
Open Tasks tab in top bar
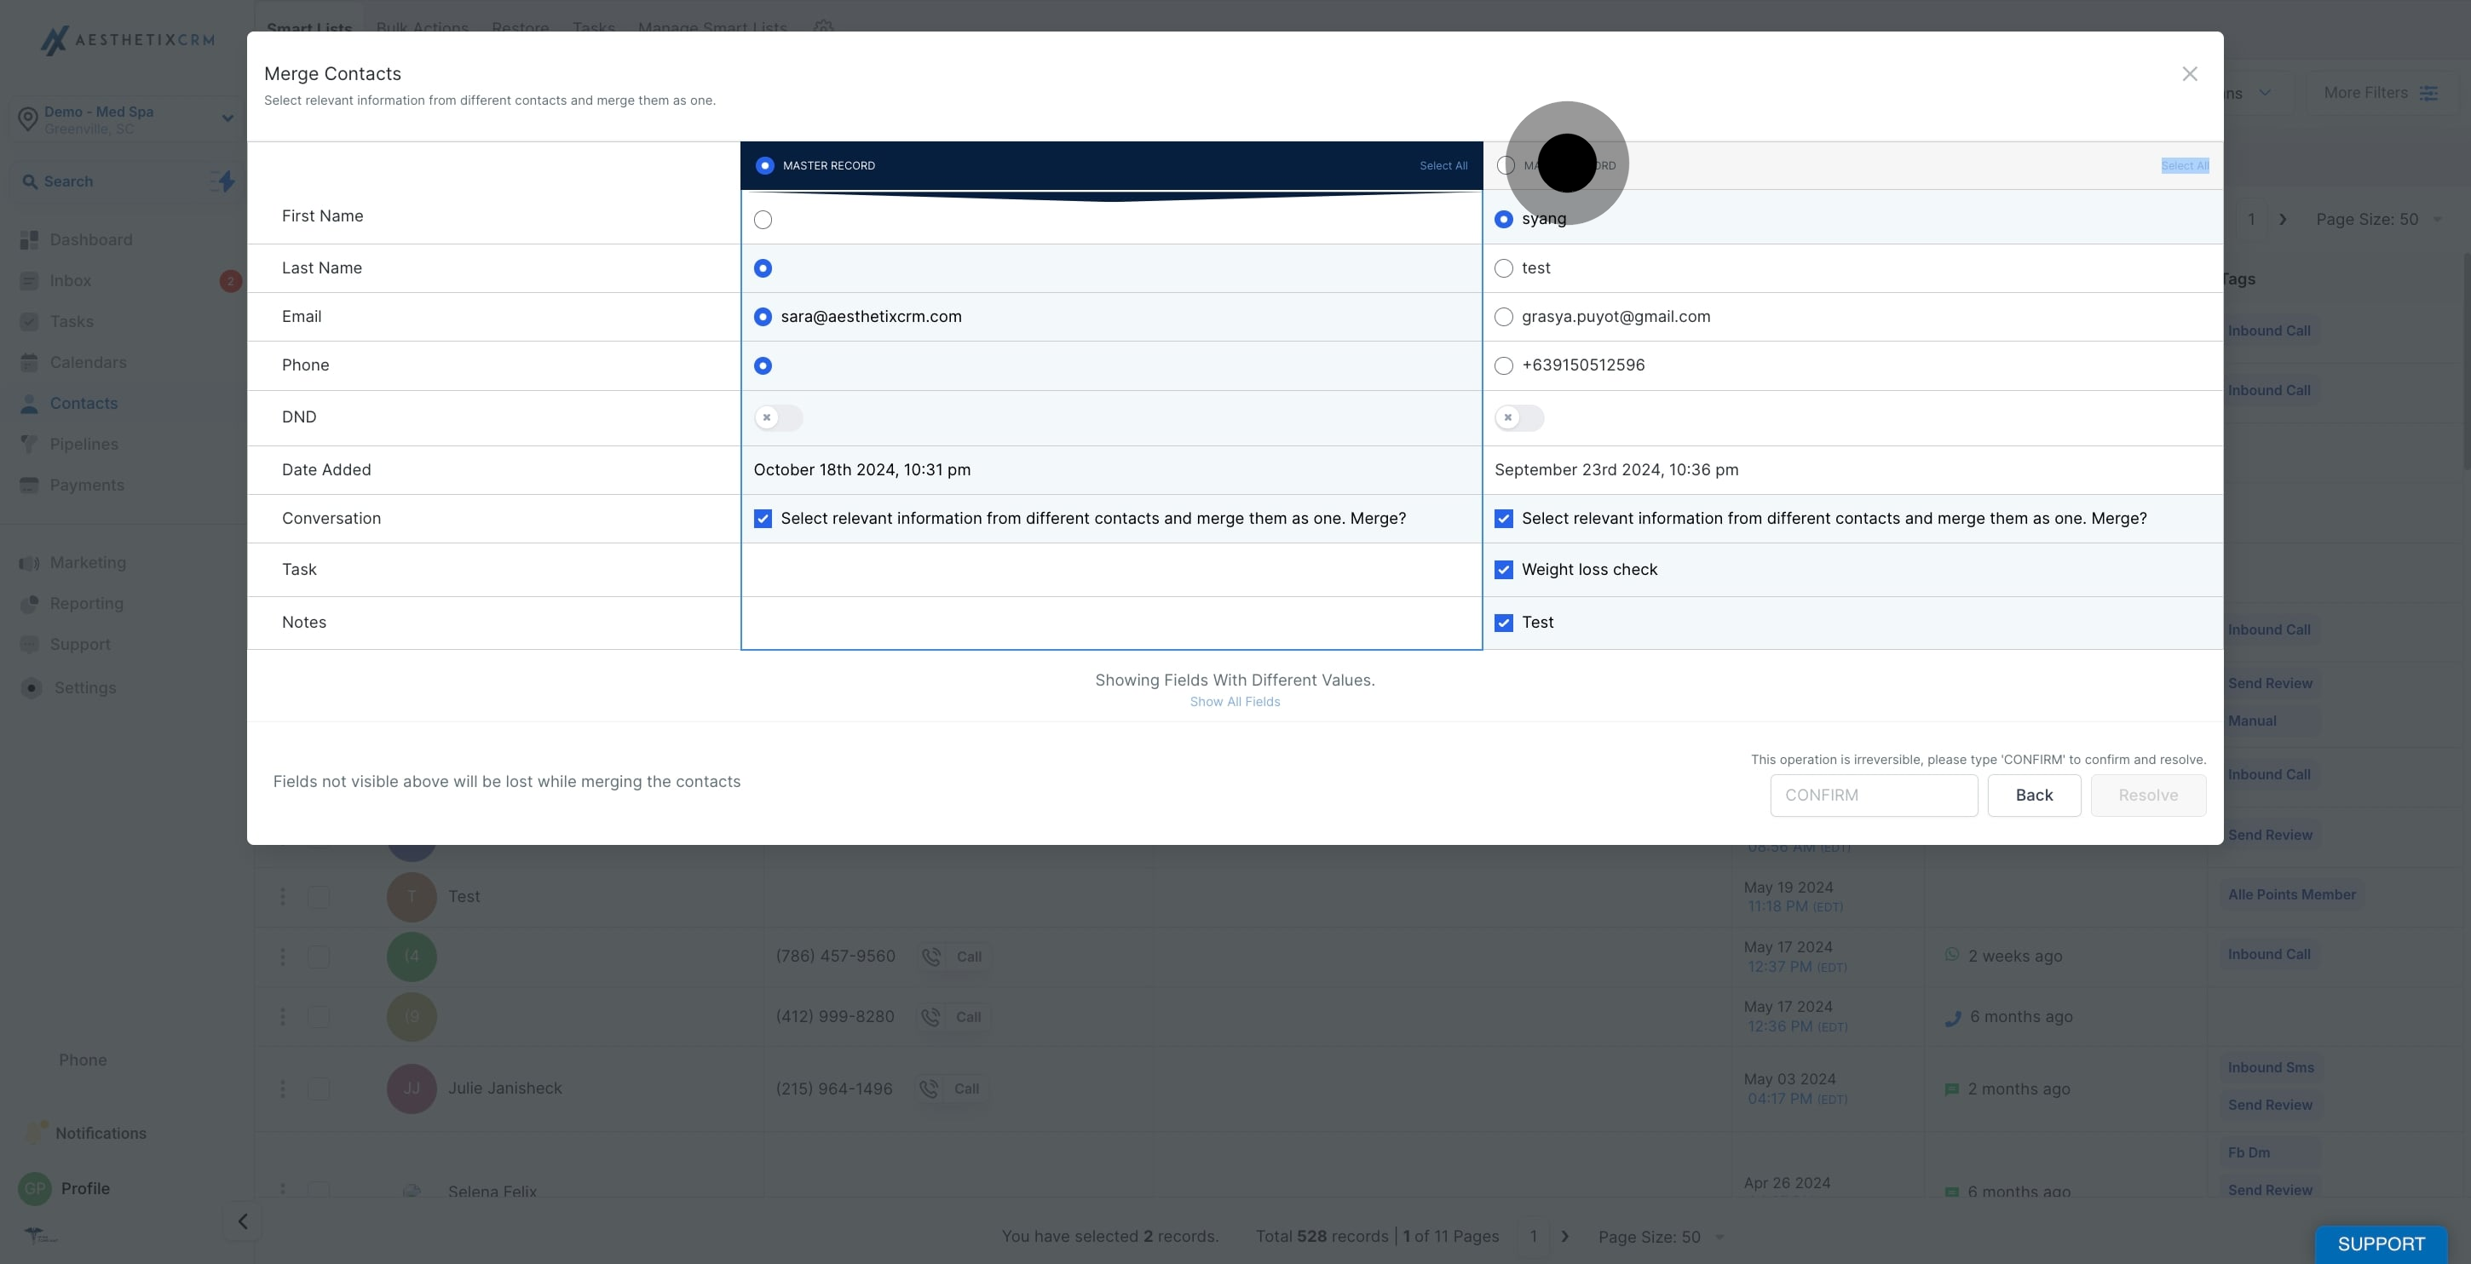[x=594, y=27]
